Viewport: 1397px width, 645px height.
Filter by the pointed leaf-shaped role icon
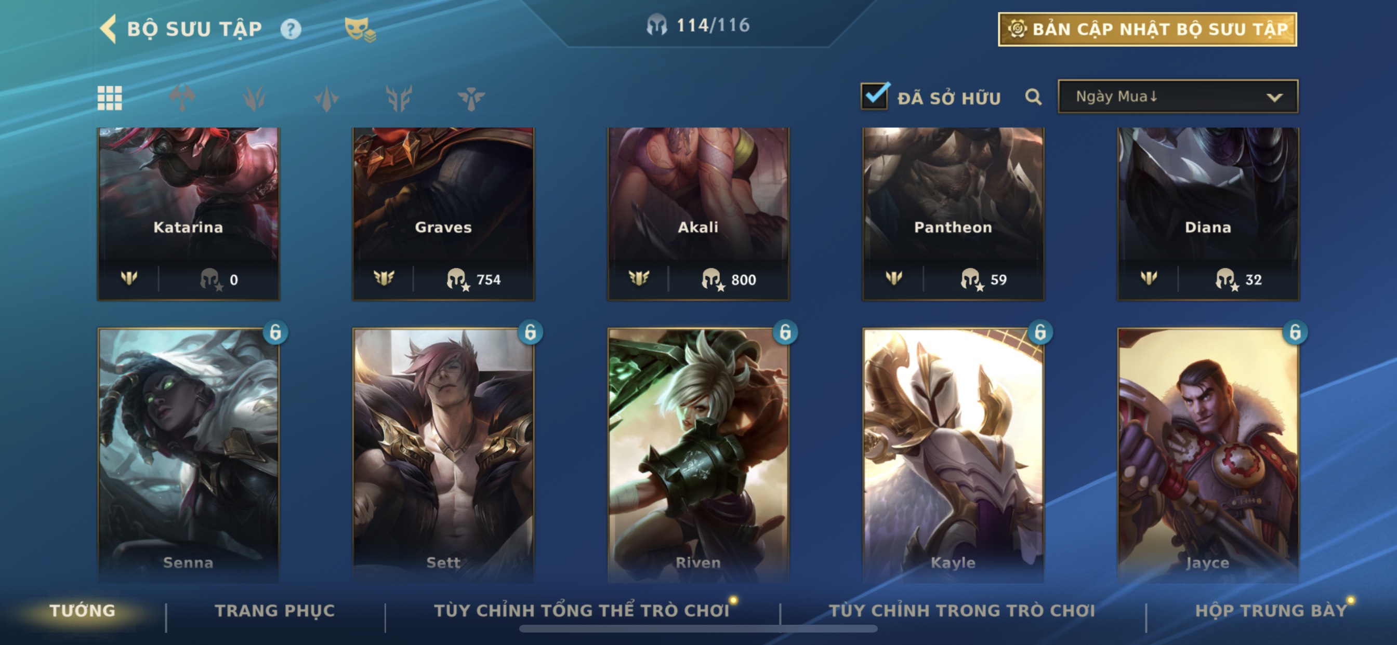pyautogui.click(x=326, y=99)
